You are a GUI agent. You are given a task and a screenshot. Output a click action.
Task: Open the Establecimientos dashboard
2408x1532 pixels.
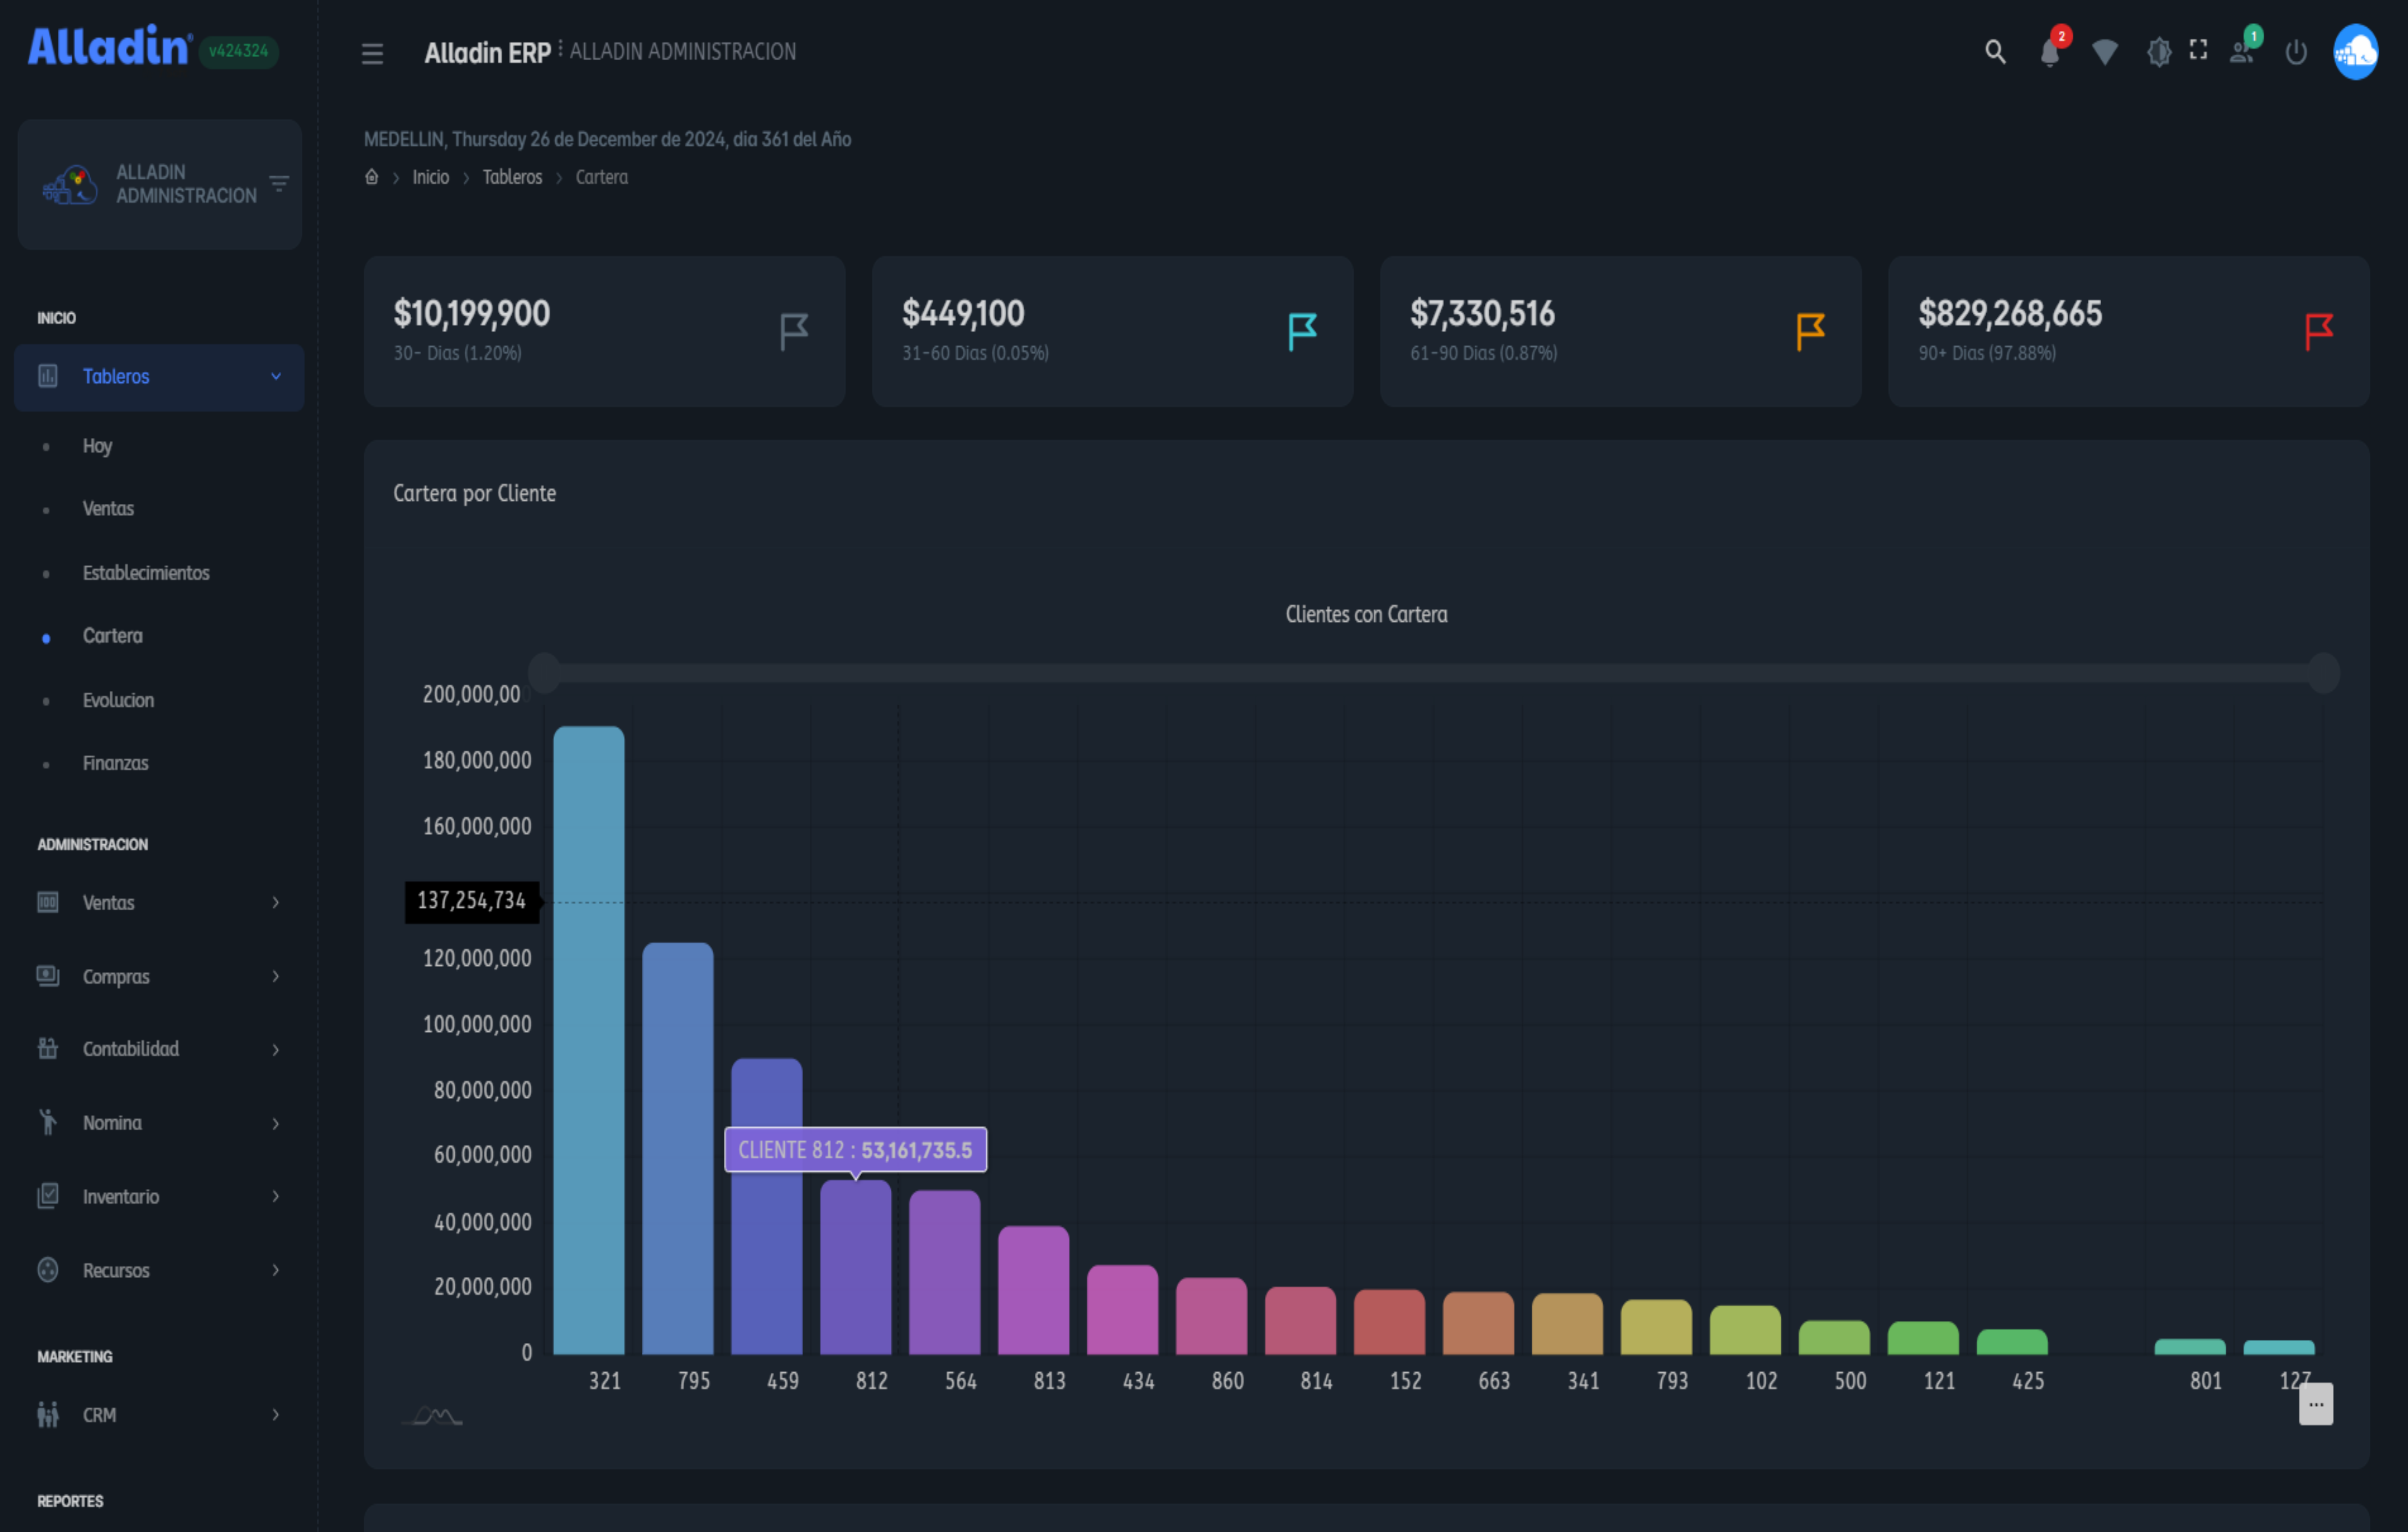pyautogui.click(x=146, y=573)
